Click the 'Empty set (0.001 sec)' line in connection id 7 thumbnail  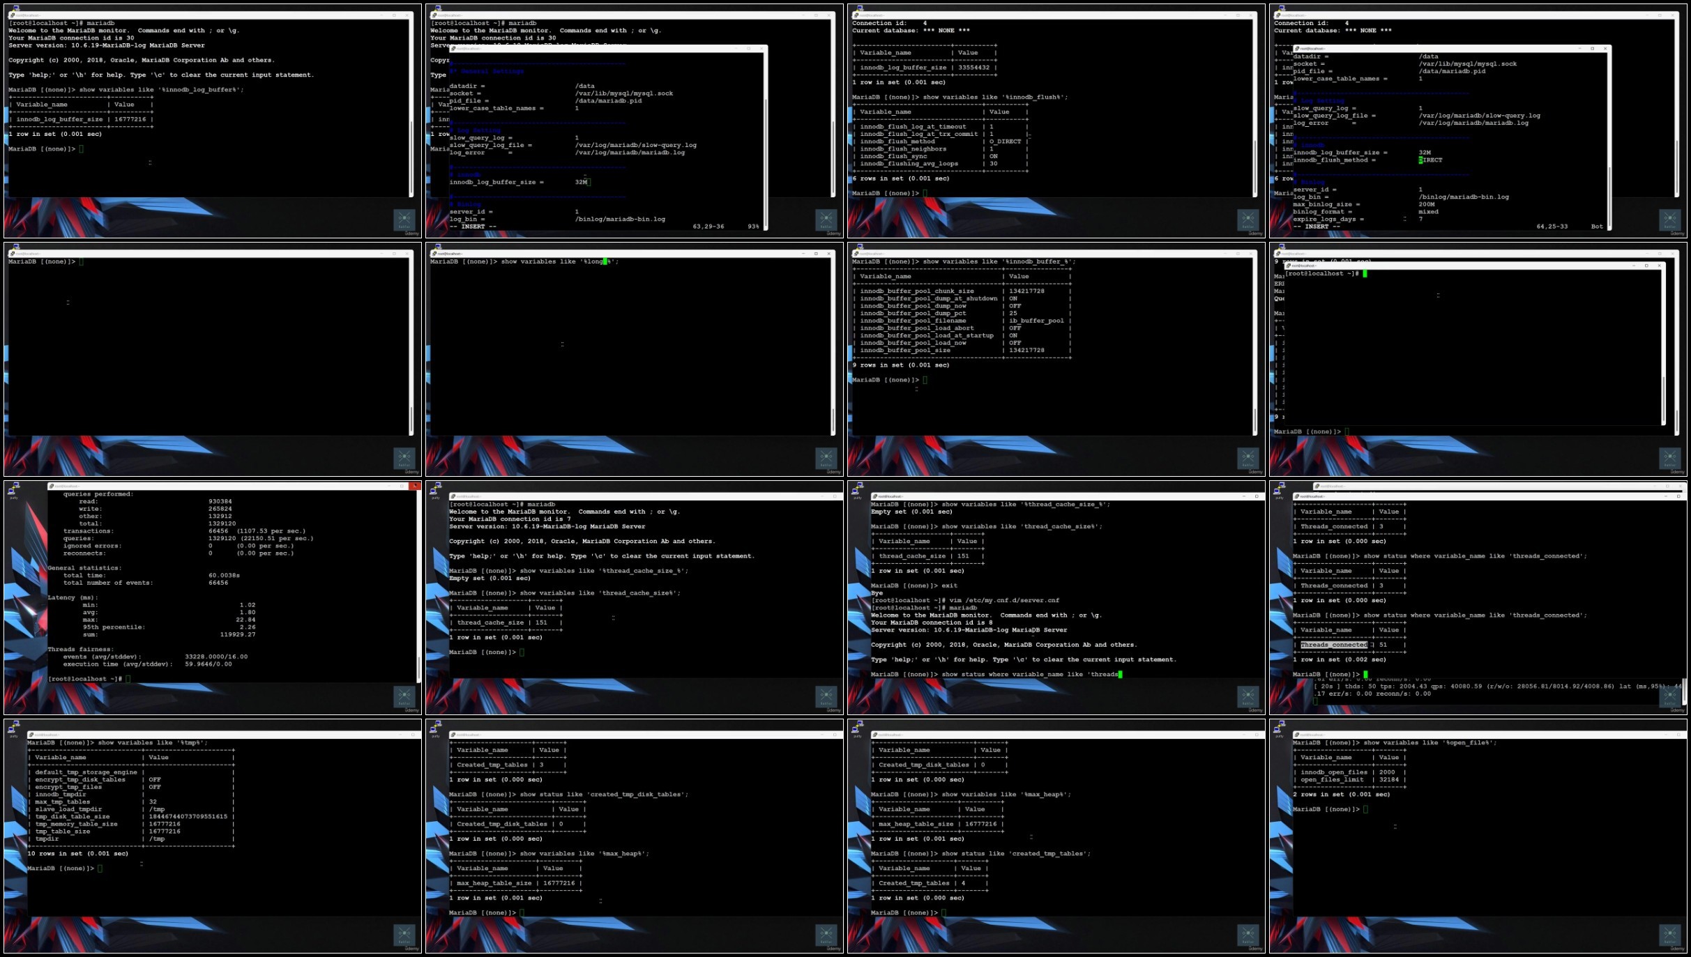click(x=490, y=579)
